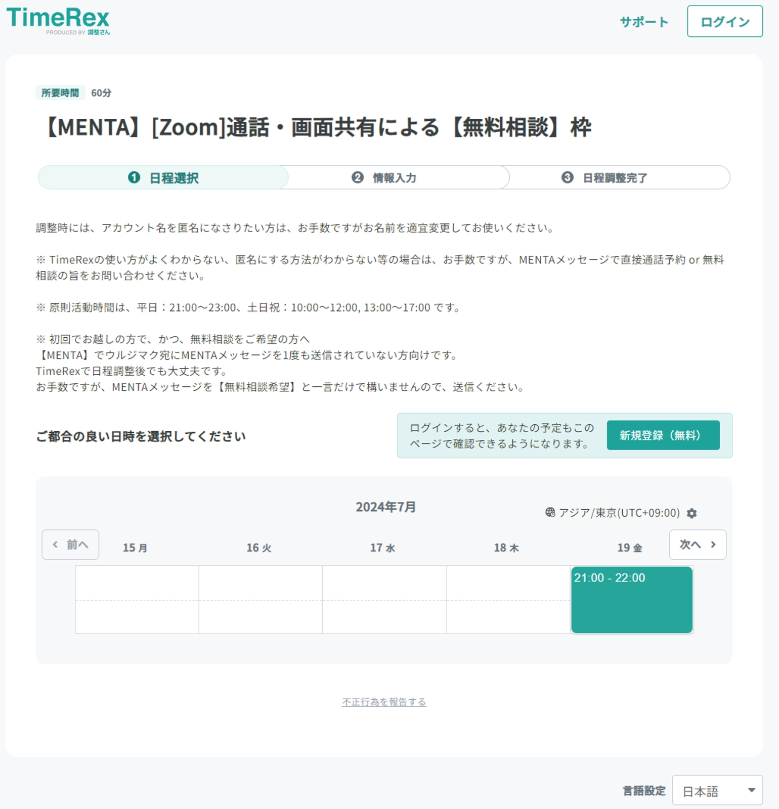Open timezone settings gear icon
The width and height of the screenshot is (779, 809).
[x=691, y=513]
